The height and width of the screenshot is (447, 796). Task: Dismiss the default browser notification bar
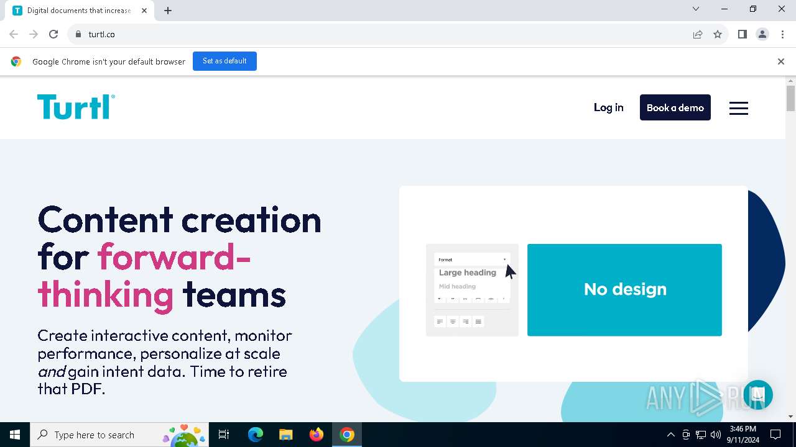click(x=780, y=61)
